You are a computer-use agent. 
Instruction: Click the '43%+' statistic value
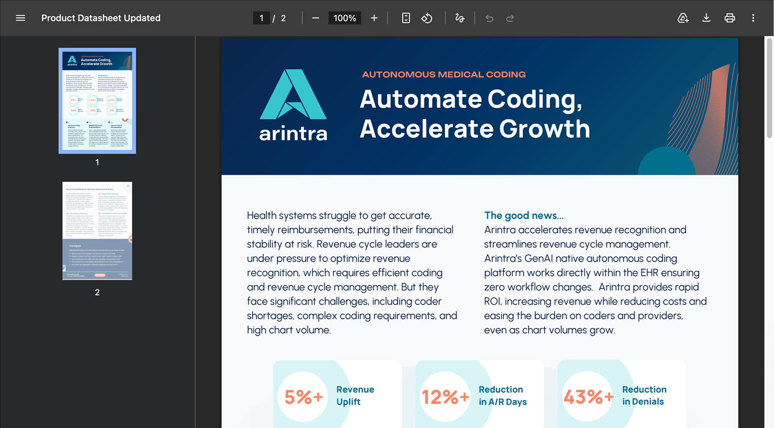pyautogui.click(x=589, y=397)
